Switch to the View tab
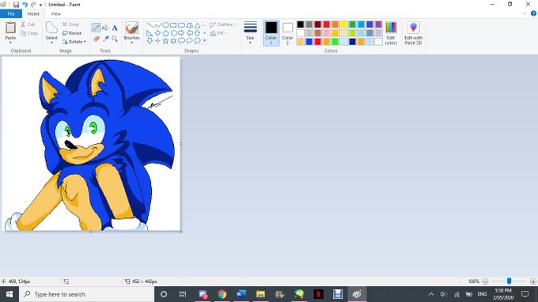The width and height of the screenshot is (538, 302). point(55,13)
